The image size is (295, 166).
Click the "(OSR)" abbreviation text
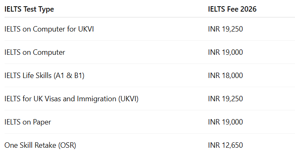[x=67, y=145]
